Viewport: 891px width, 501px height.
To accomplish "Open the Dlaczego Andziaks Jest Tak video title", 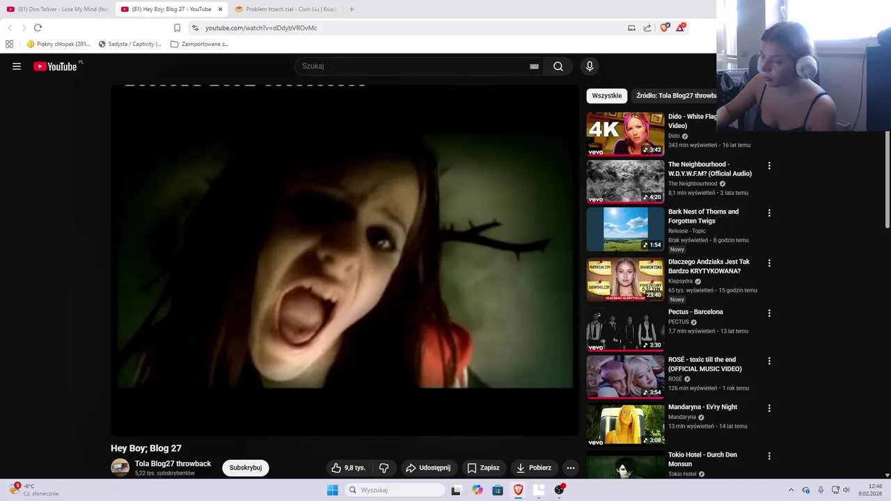I will pos(709,267).
